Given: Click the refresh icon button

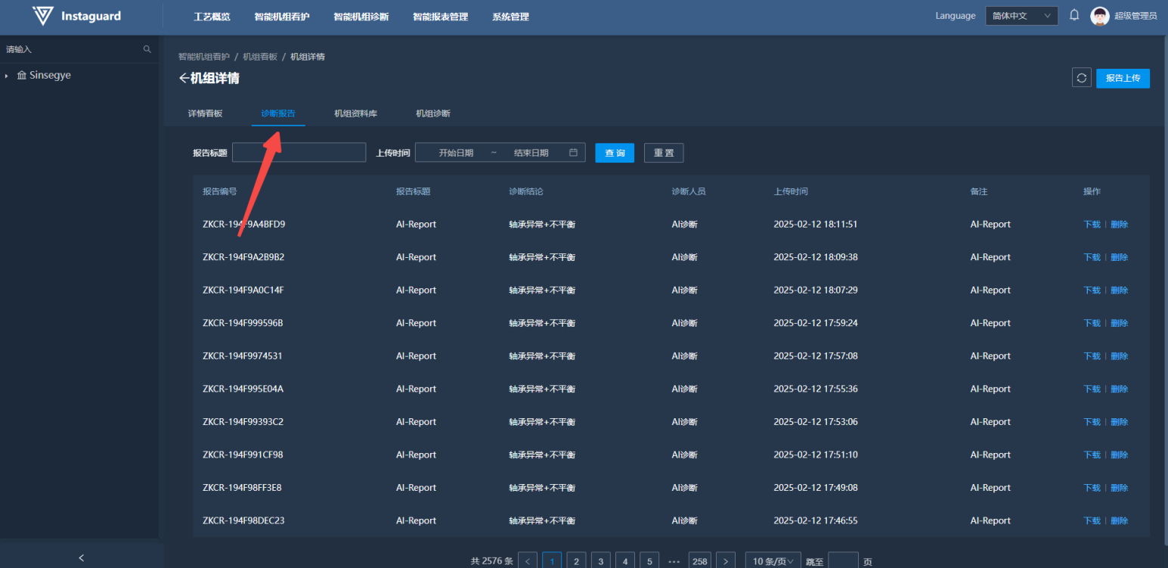Looking at the screenshot, I should click(1081, 78).
